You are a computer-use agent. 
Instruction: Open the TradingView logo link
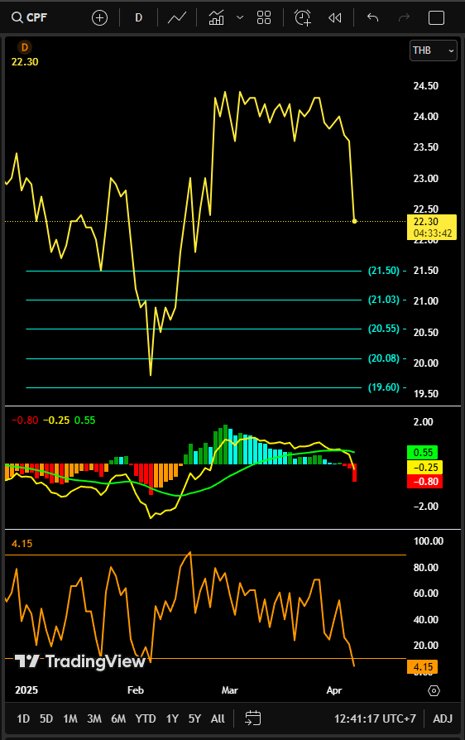79,661
